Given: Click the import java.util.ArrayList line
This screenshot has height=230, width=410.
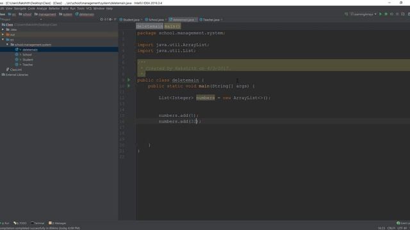Looking at the screenshot, I should point(174,45).
